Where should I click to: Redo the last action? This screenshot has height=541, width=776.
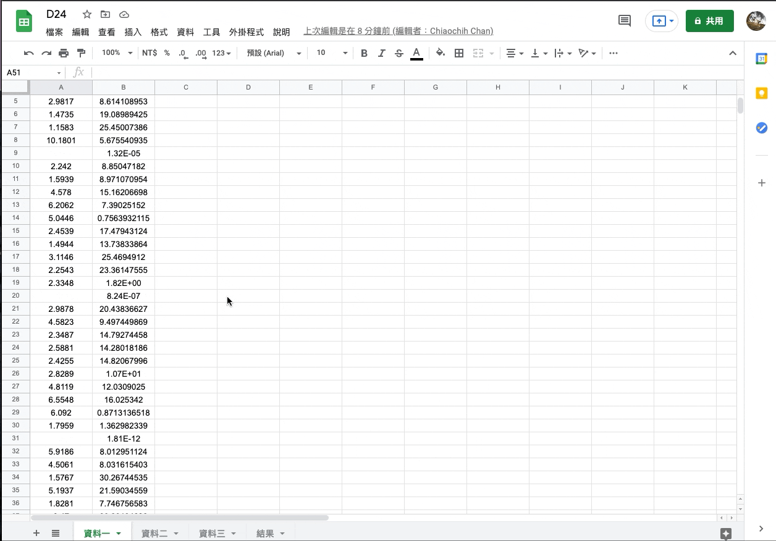(x=46, y=53)
